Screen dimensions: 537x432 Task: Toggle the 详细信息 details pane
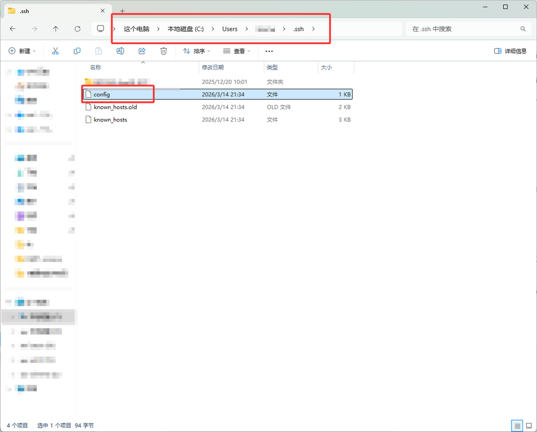point(510,51)
